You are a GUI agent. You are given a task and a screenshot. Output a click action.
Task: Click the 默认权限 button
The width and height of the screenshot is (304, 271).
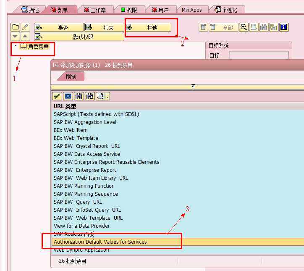[x=79, y=37]
